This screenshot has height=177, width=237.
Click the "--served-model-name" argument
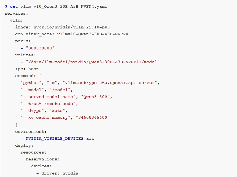tap(48, 97)
